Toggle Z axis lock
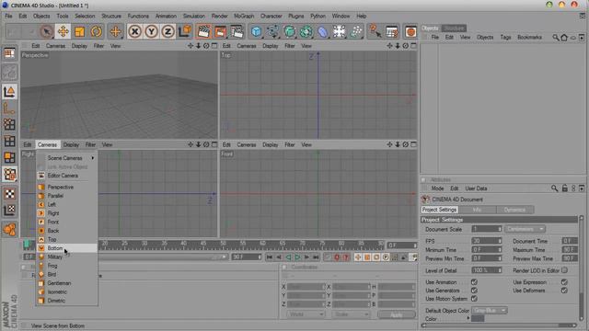The width and height of the screenshot is (589, 331). click(167, 31)
